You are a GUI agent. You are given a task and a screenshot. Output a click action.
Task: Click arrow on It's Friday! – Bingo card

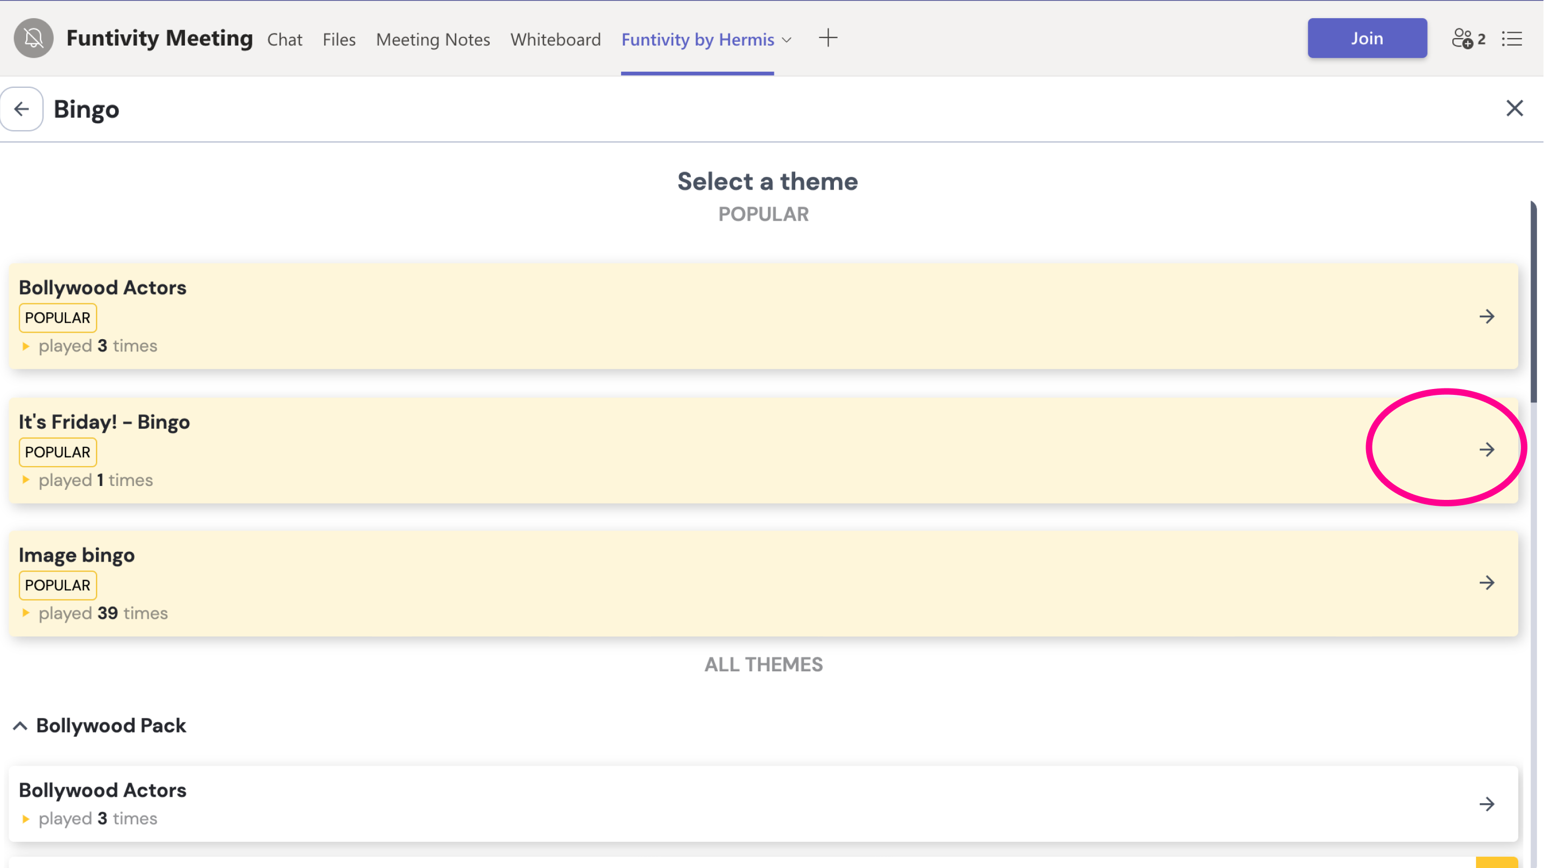1487,450
